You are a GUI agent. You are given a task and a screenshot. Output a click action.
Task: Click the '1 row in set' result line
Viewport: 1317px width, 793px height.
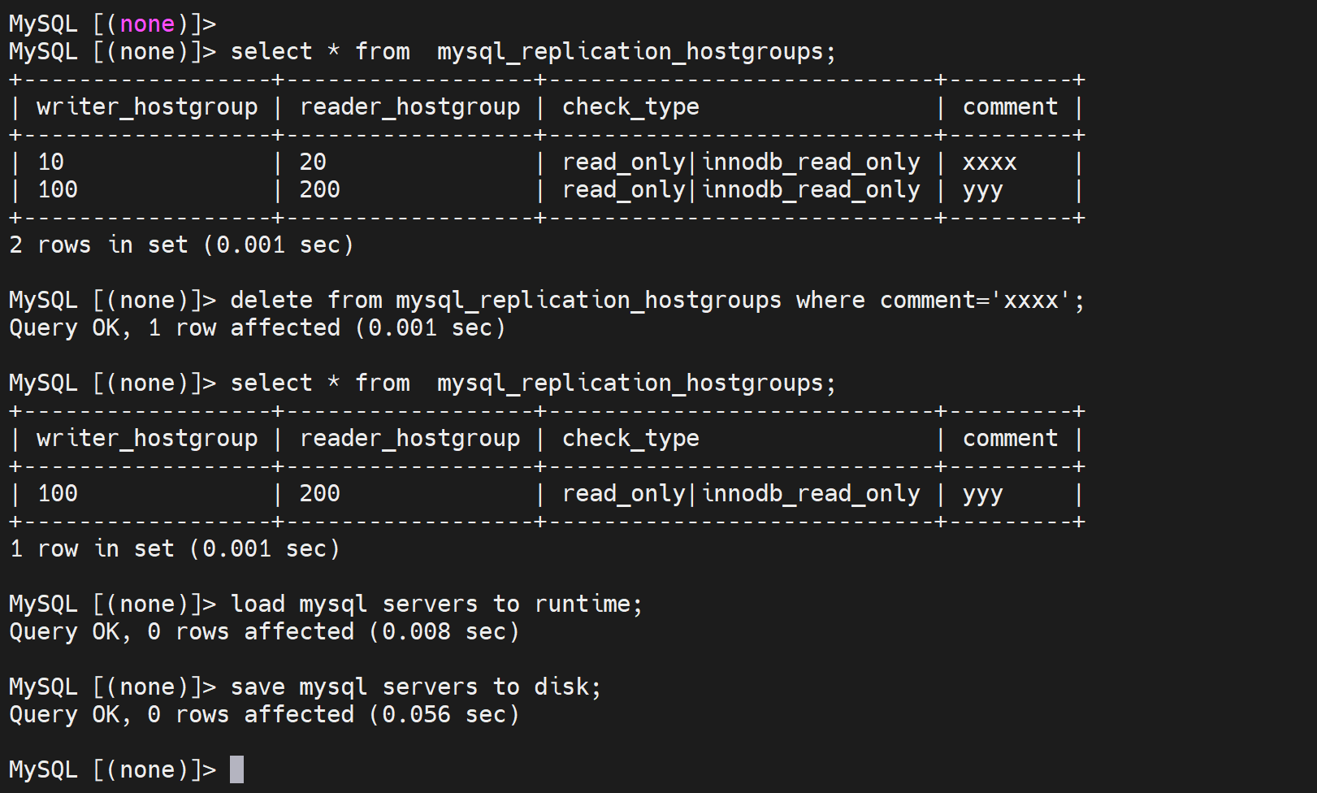(175, 549)
